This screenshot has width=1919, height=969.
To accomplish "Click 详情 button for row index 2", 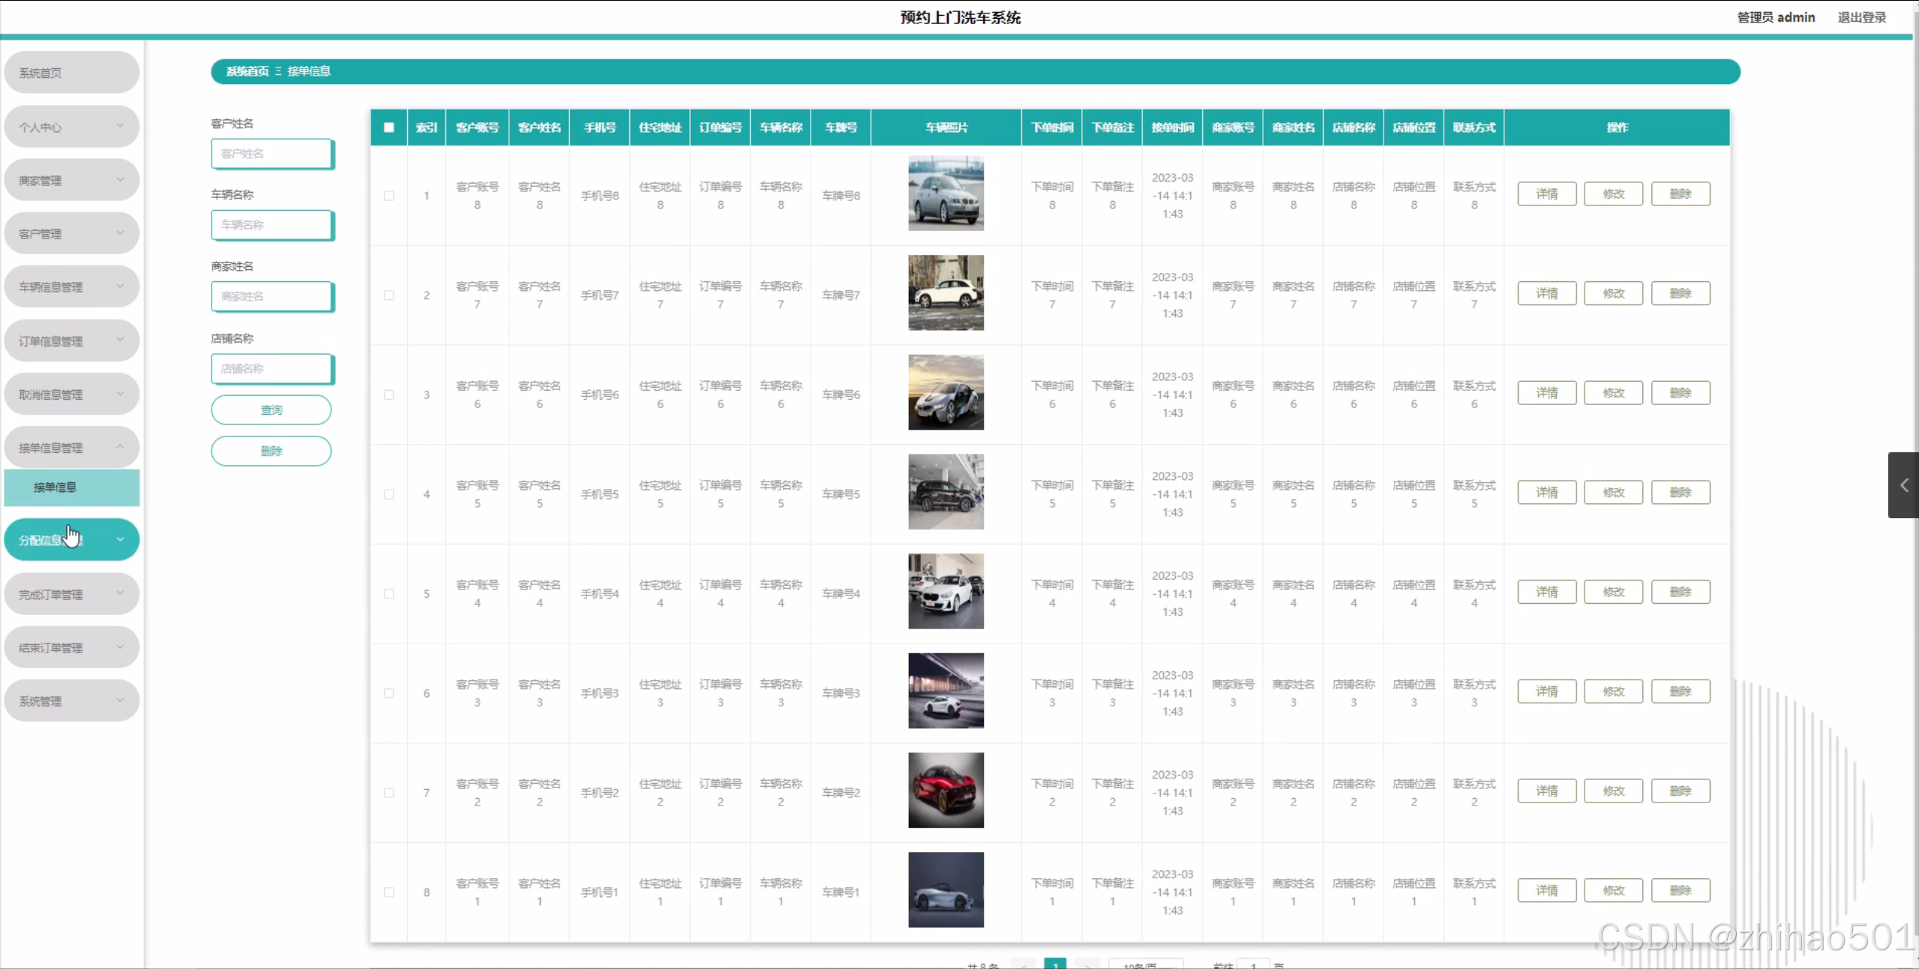I will click(1546, 293).
